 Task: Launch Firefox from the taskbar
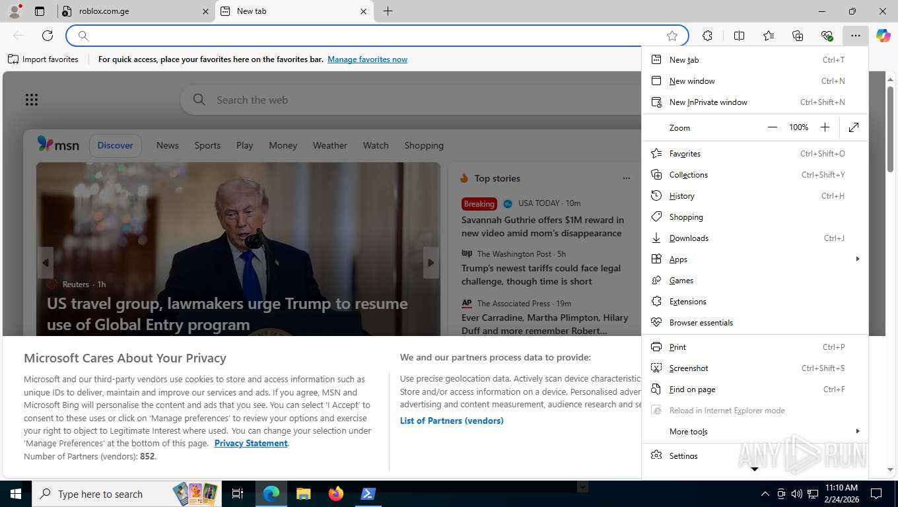click(336, 494)
